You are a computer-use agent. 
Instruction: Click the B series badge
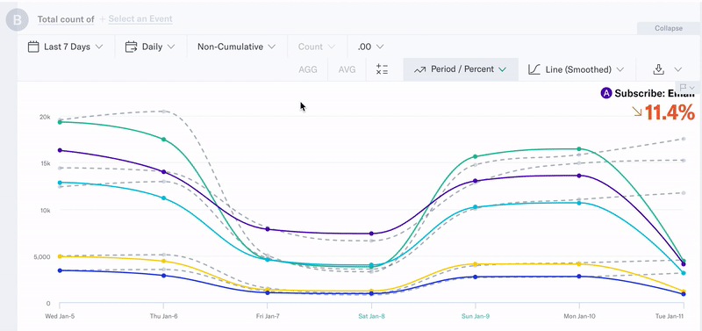pyautogui.click(x=17, y=19)
